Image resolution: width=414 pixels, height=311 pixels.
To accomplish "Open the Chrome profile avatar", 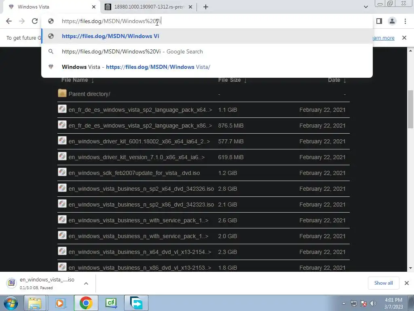I will 392,21.
